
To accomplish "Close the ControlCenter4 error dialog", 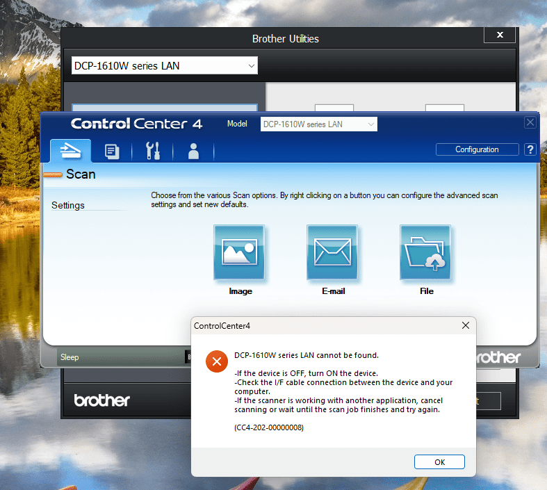I will 466,325.
